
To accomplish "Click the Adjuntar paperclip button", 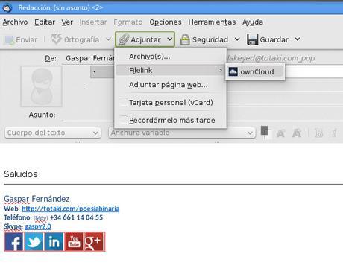I will coord(139,39).
